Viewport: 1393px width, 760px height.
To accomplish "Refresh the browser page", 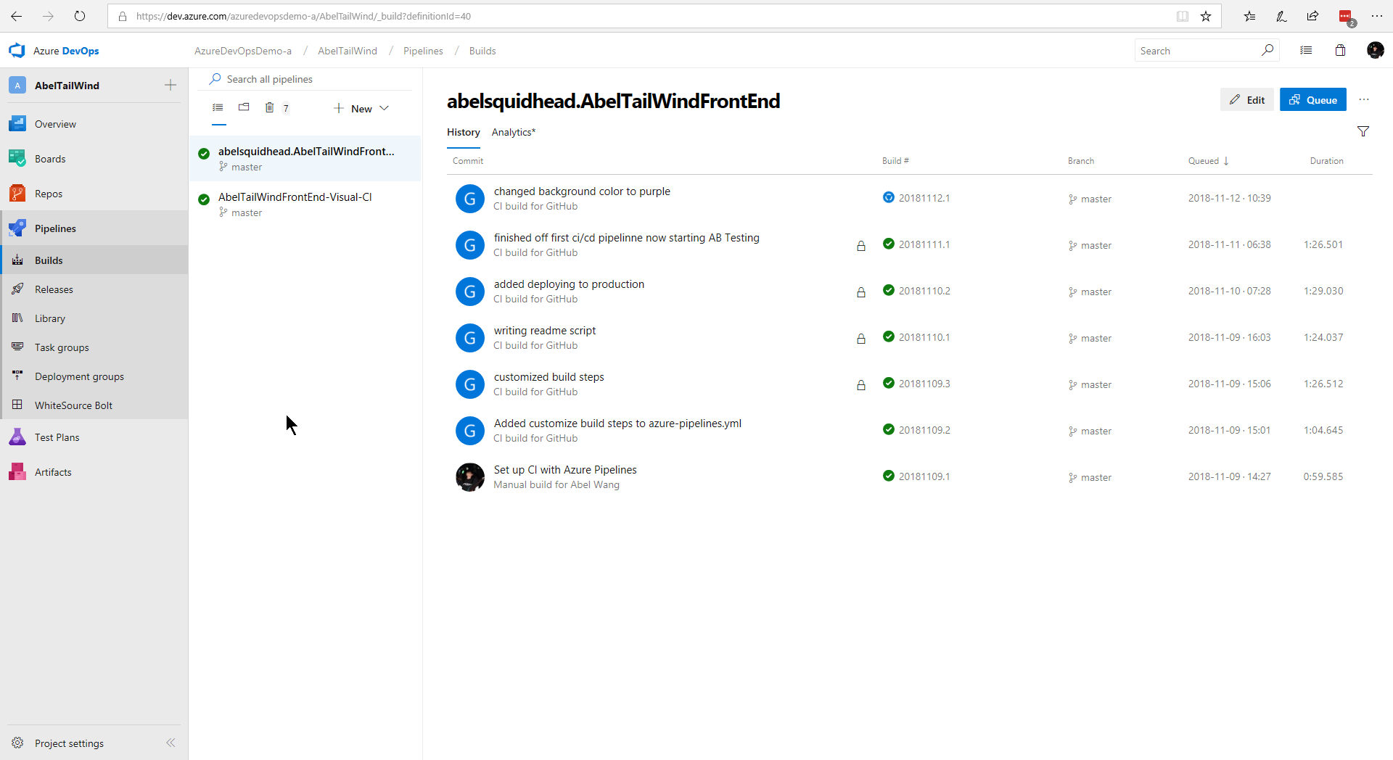I will pos(80,16).
